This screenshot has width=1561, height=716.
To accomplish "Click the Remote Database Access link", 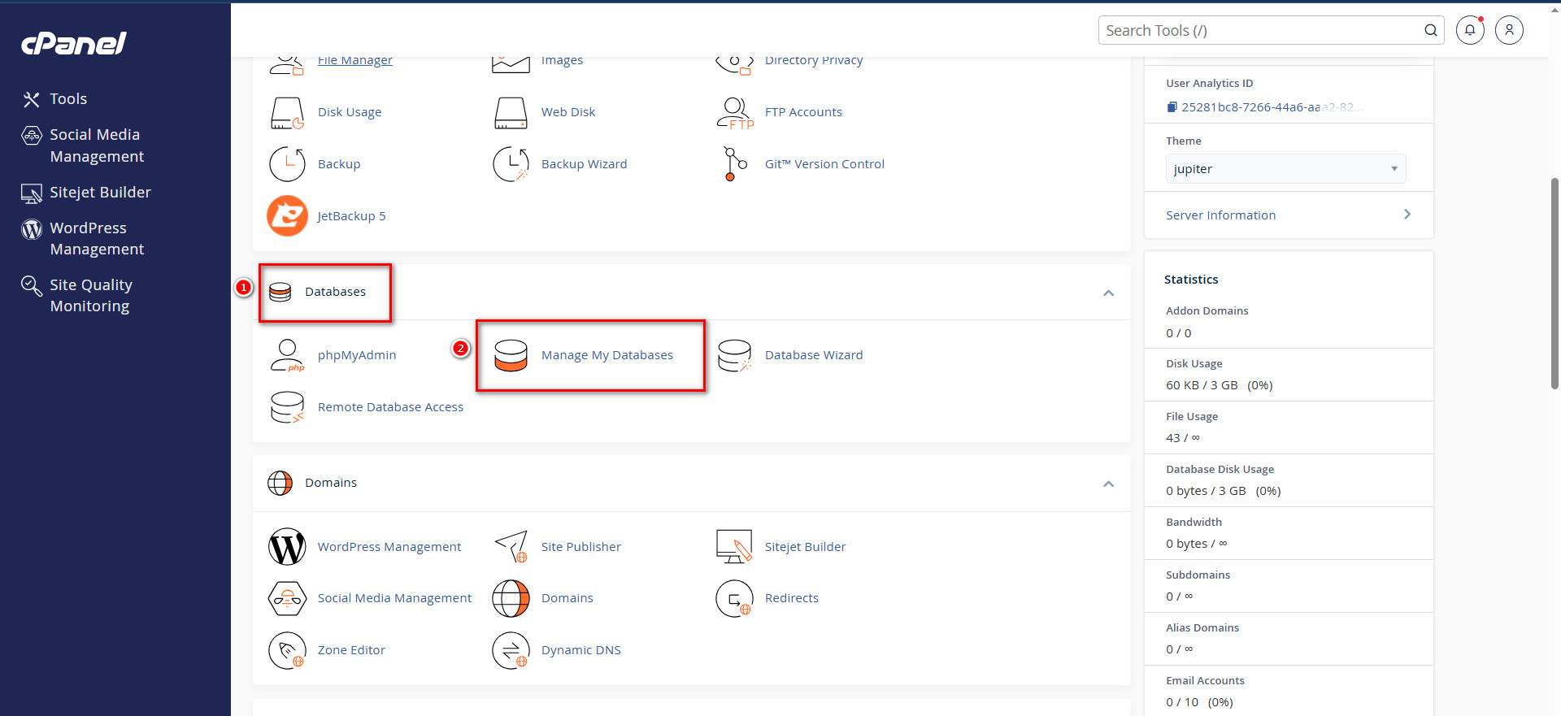I will [x=390, y=407].
